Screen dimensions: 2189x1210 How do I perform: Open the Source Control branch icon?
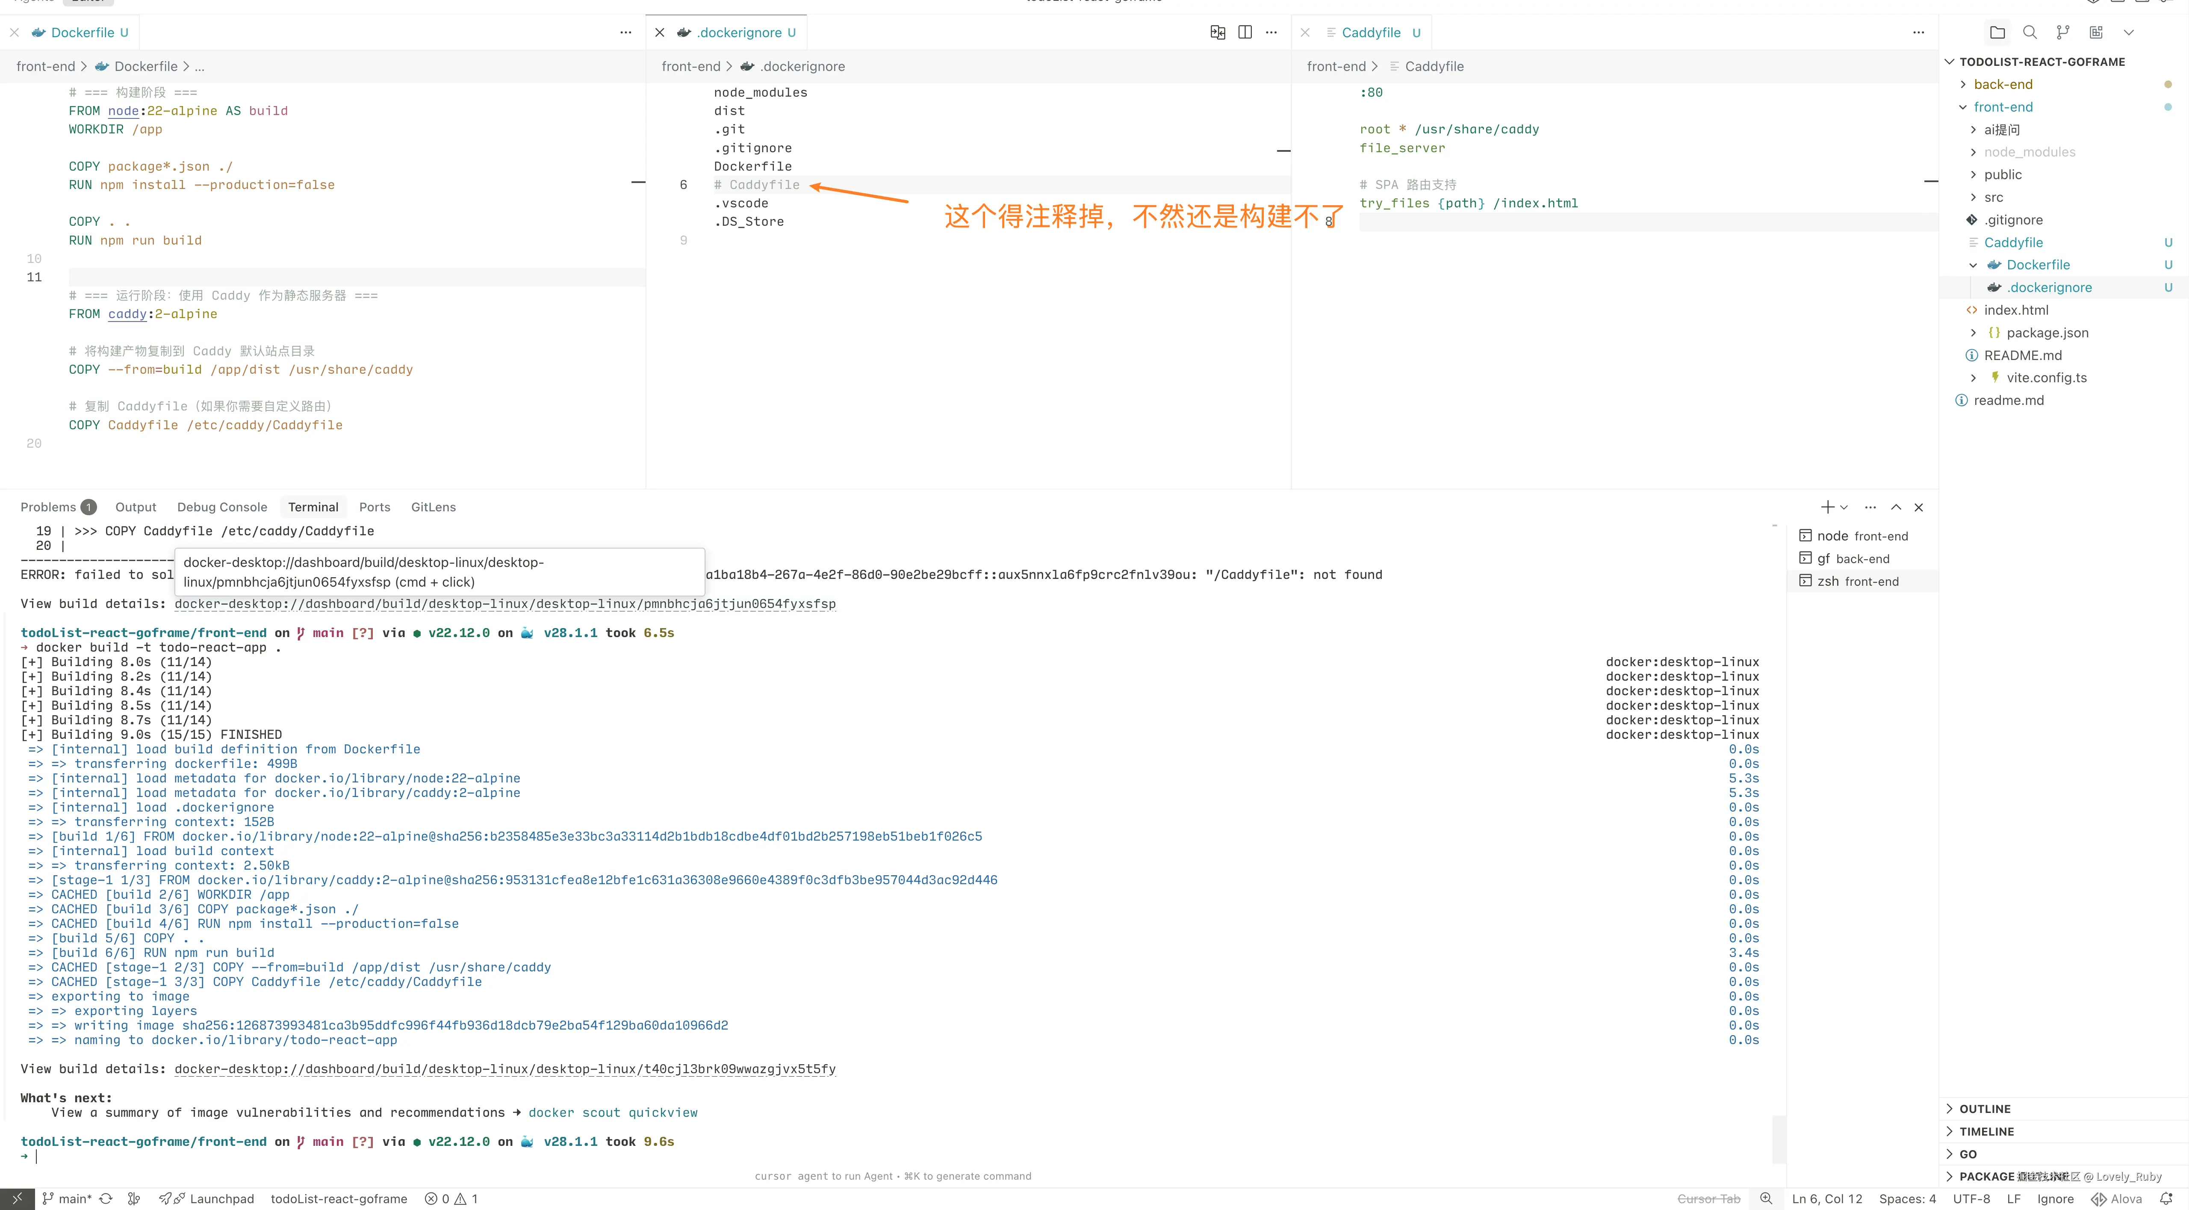2062,32
